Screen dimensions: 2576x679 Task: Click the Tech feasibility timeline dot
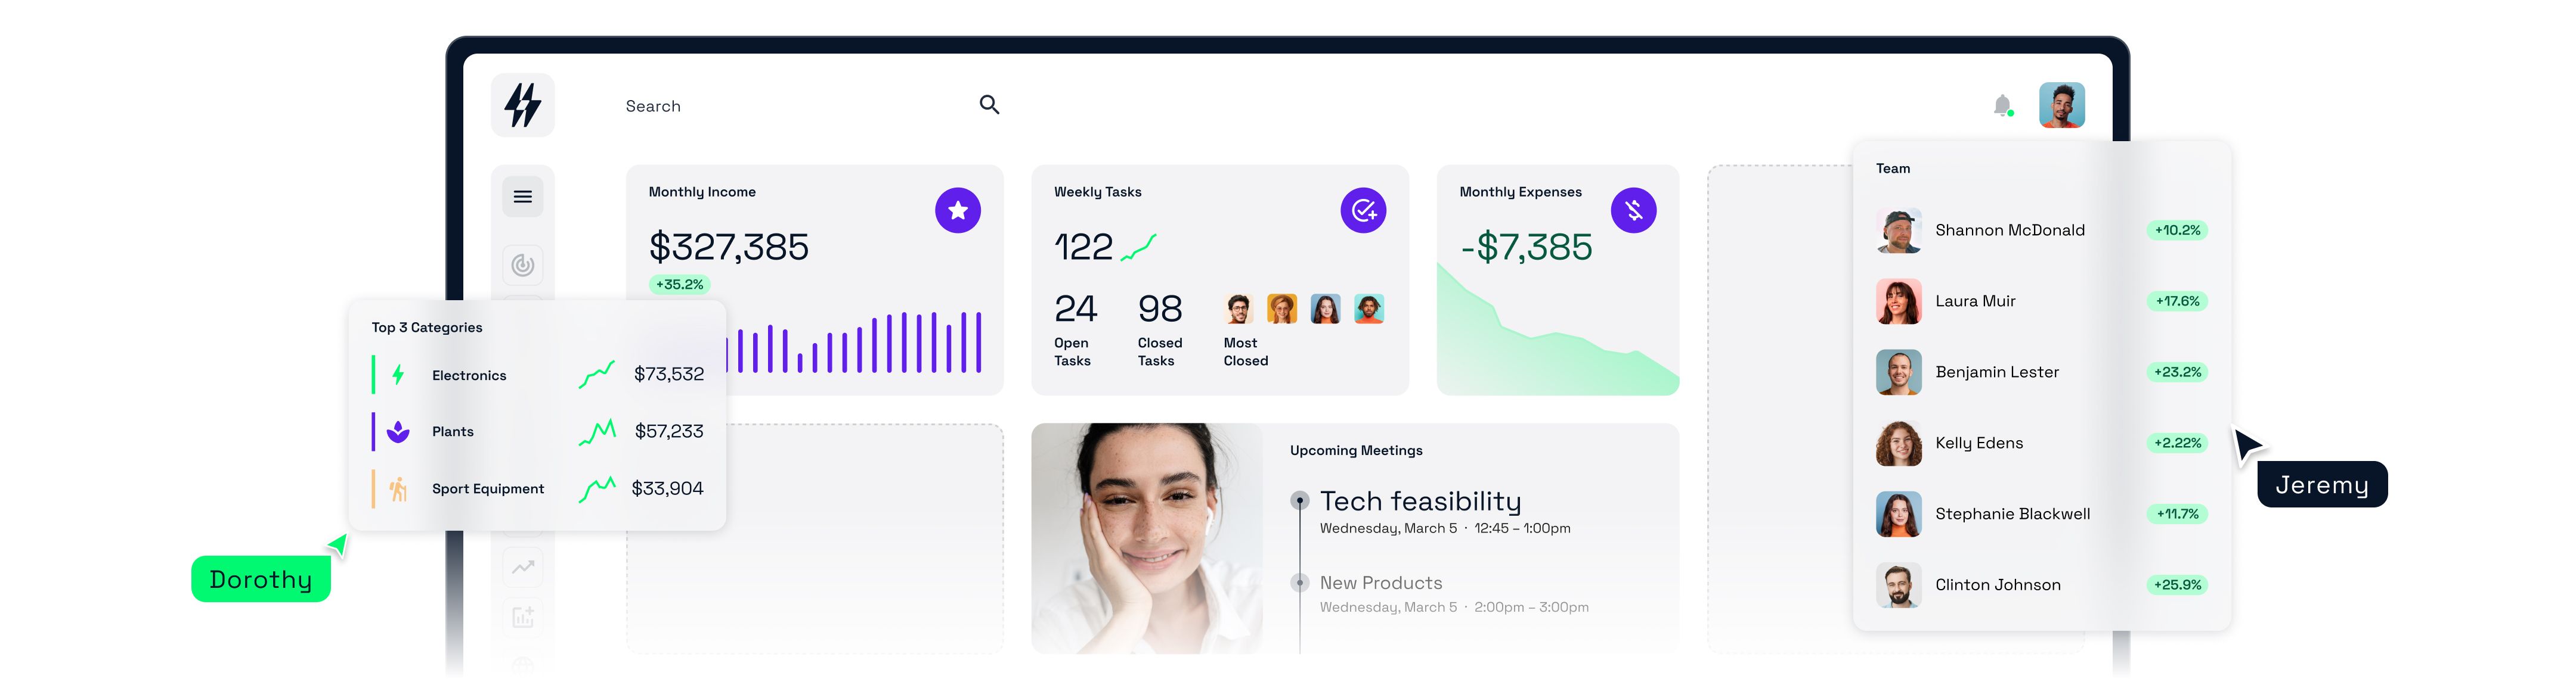[x=1299, y=499]
